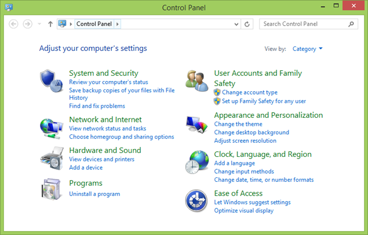
Task: Go up one level with arrow
Action: click(x=51, y=24)
